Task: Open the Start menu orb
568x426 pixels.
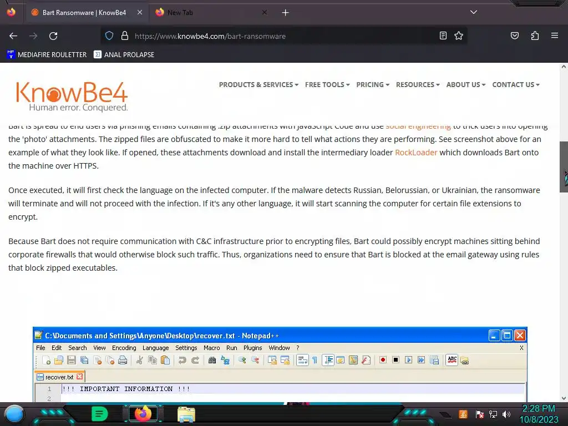Action: click(x=14, y=414)
